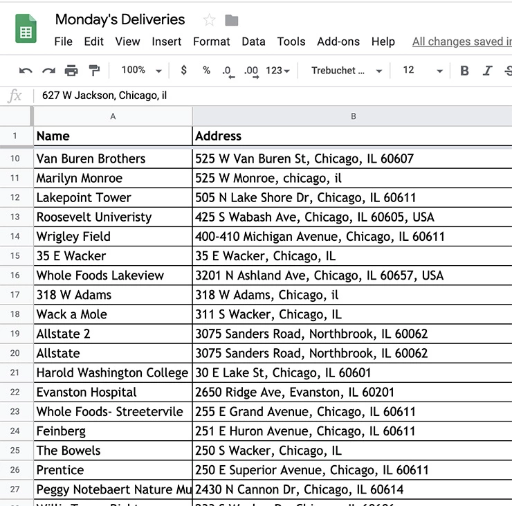Select the Wack a Mole cell

tap(113, 314)
